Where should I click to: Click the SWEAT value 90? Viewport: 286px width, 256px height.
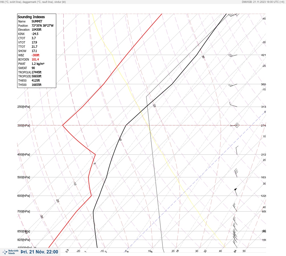33,68
